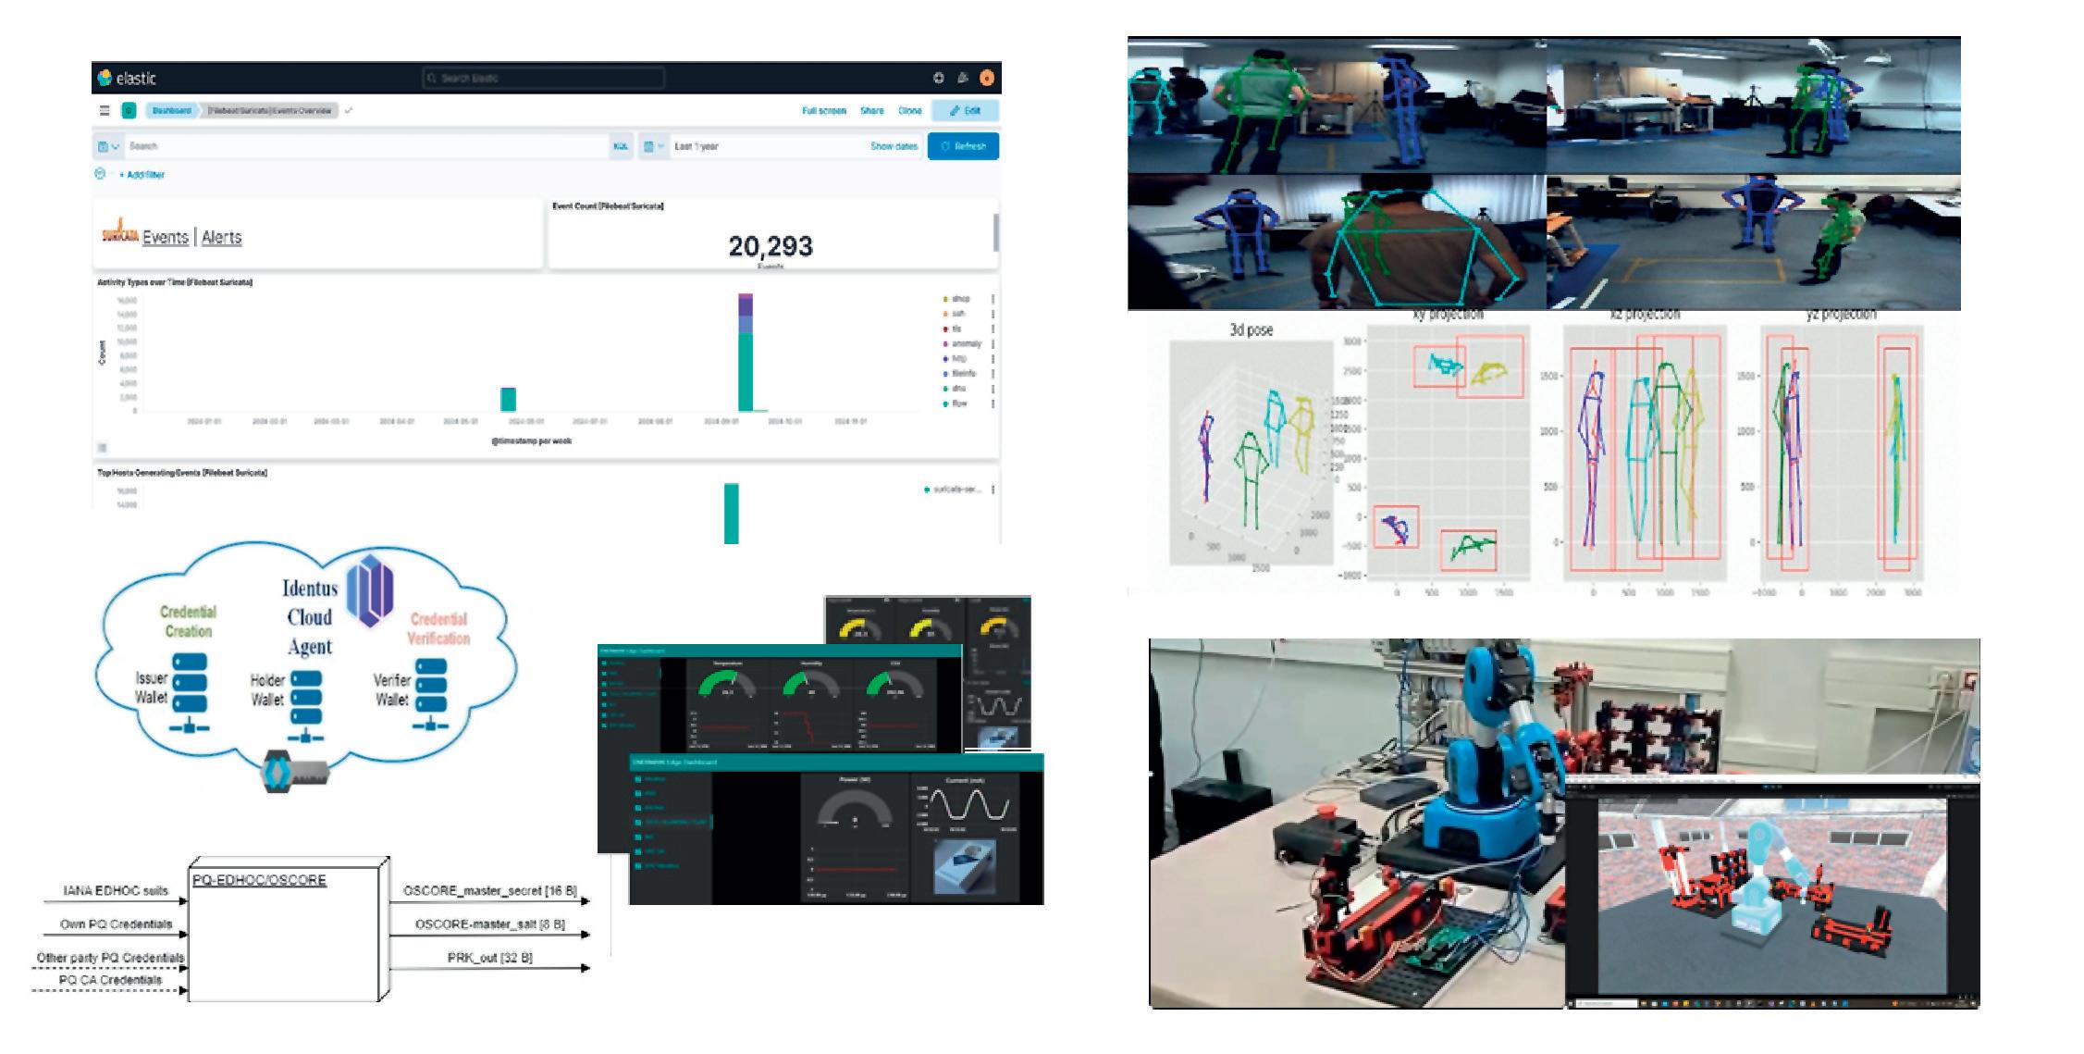Open the newsfeed bell icon

tap(962, 79)
